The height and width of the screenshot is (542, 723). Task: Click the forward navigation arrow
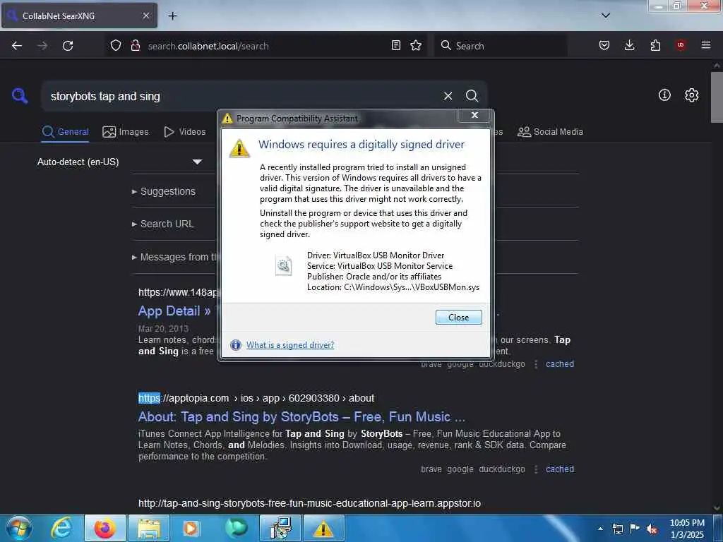(42, 46)
